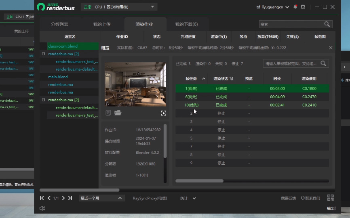
Task: Click the output button at bottom right
Action: (x=331, y=208)
